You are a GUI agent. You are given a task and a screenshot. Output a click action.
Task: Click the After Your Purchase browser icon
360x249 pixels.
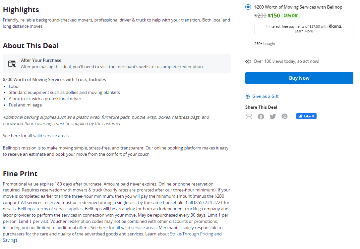pos(12,64)
